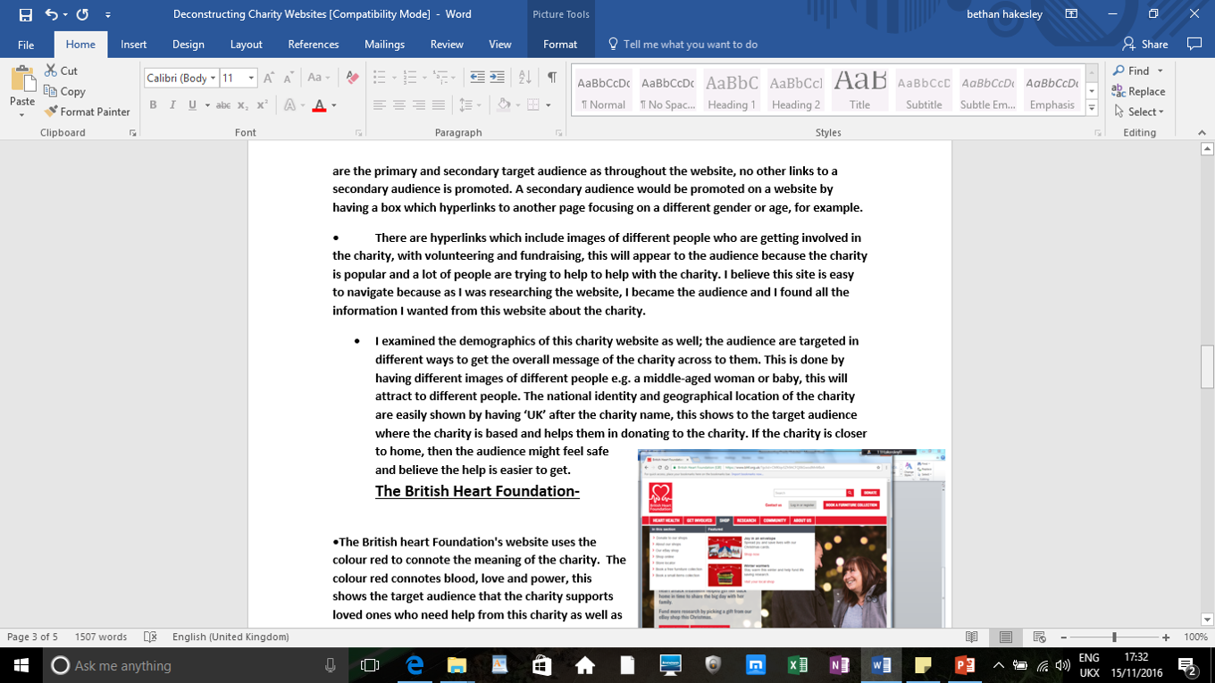The width and height of the screenshot is (1215, 683).
Task: Decrease font size with the shrink font icon
Action: tap(289, 78)
